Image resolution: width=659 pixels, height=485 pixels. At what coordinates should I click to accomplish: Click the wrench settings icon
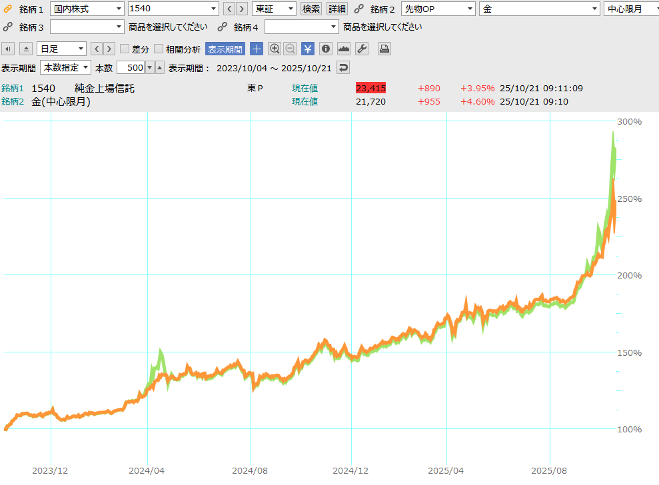pos(362,49)
